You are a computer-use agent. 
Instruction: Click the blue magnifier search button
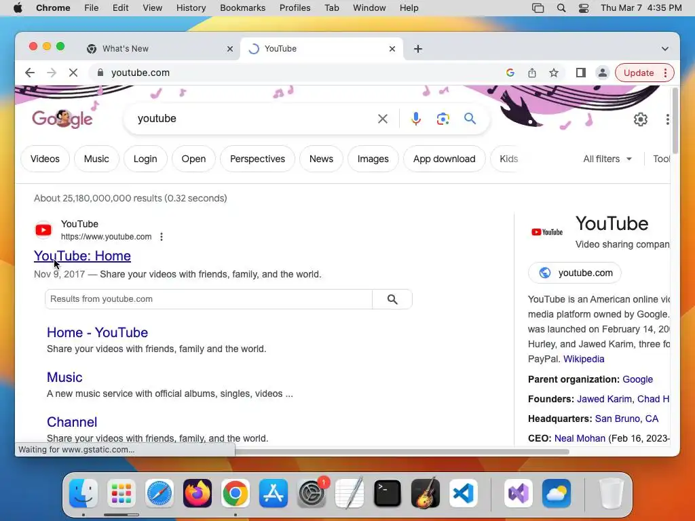point(470,118)
